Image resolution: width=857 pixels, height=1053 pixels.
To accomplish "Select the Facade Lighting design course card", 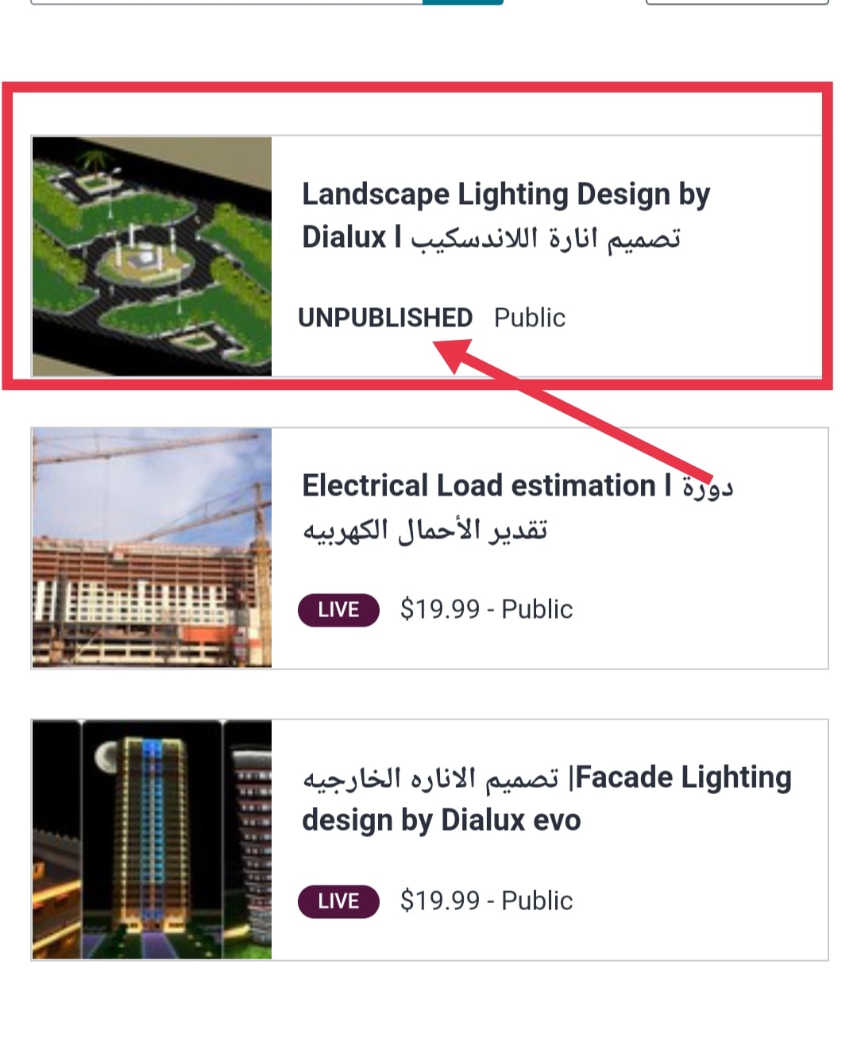I will (x=430, y=839).
